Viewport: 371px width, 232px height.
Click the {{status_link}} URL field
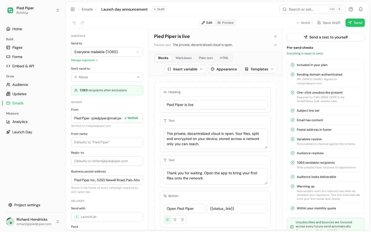[x=237, y=209]
